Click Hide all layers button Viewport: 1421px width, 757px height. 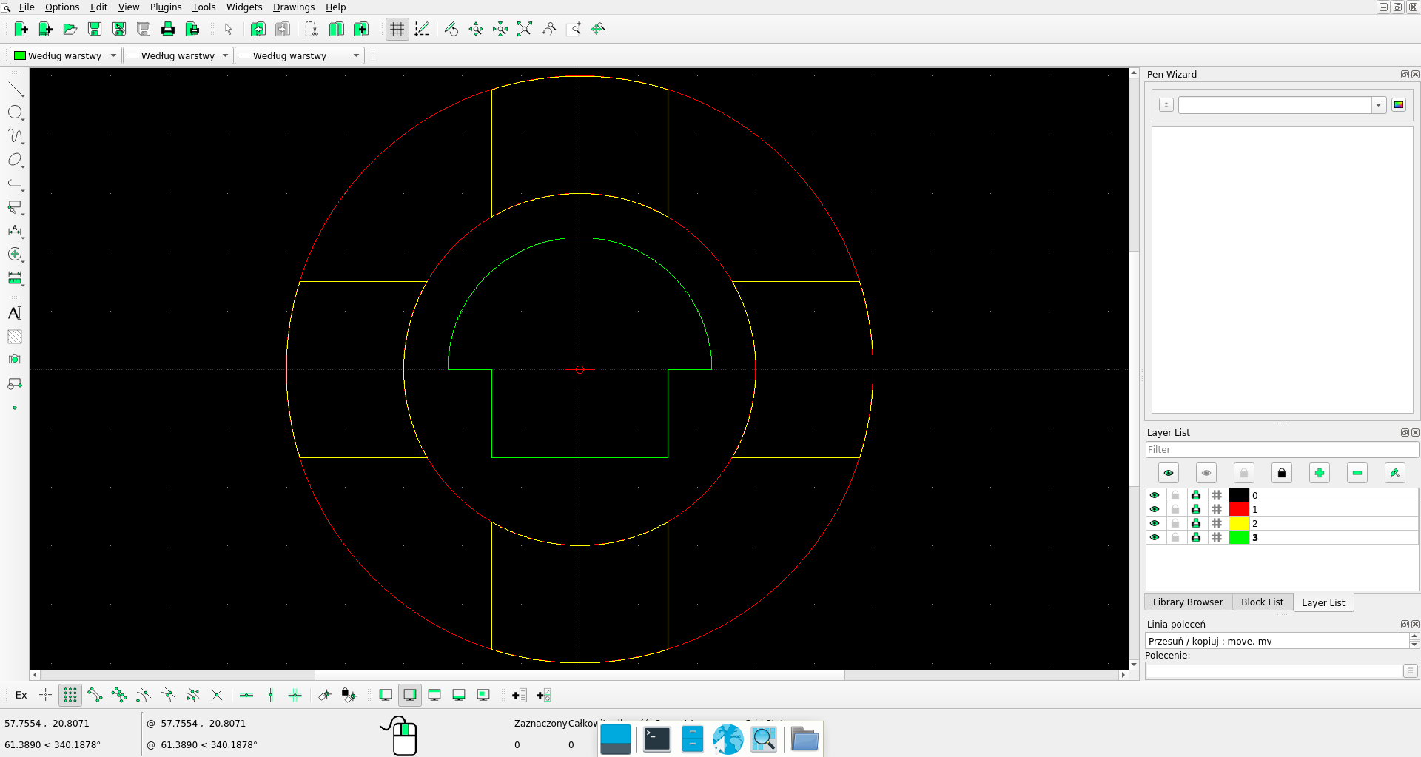pyautogui.click(x=1206, y=473)
